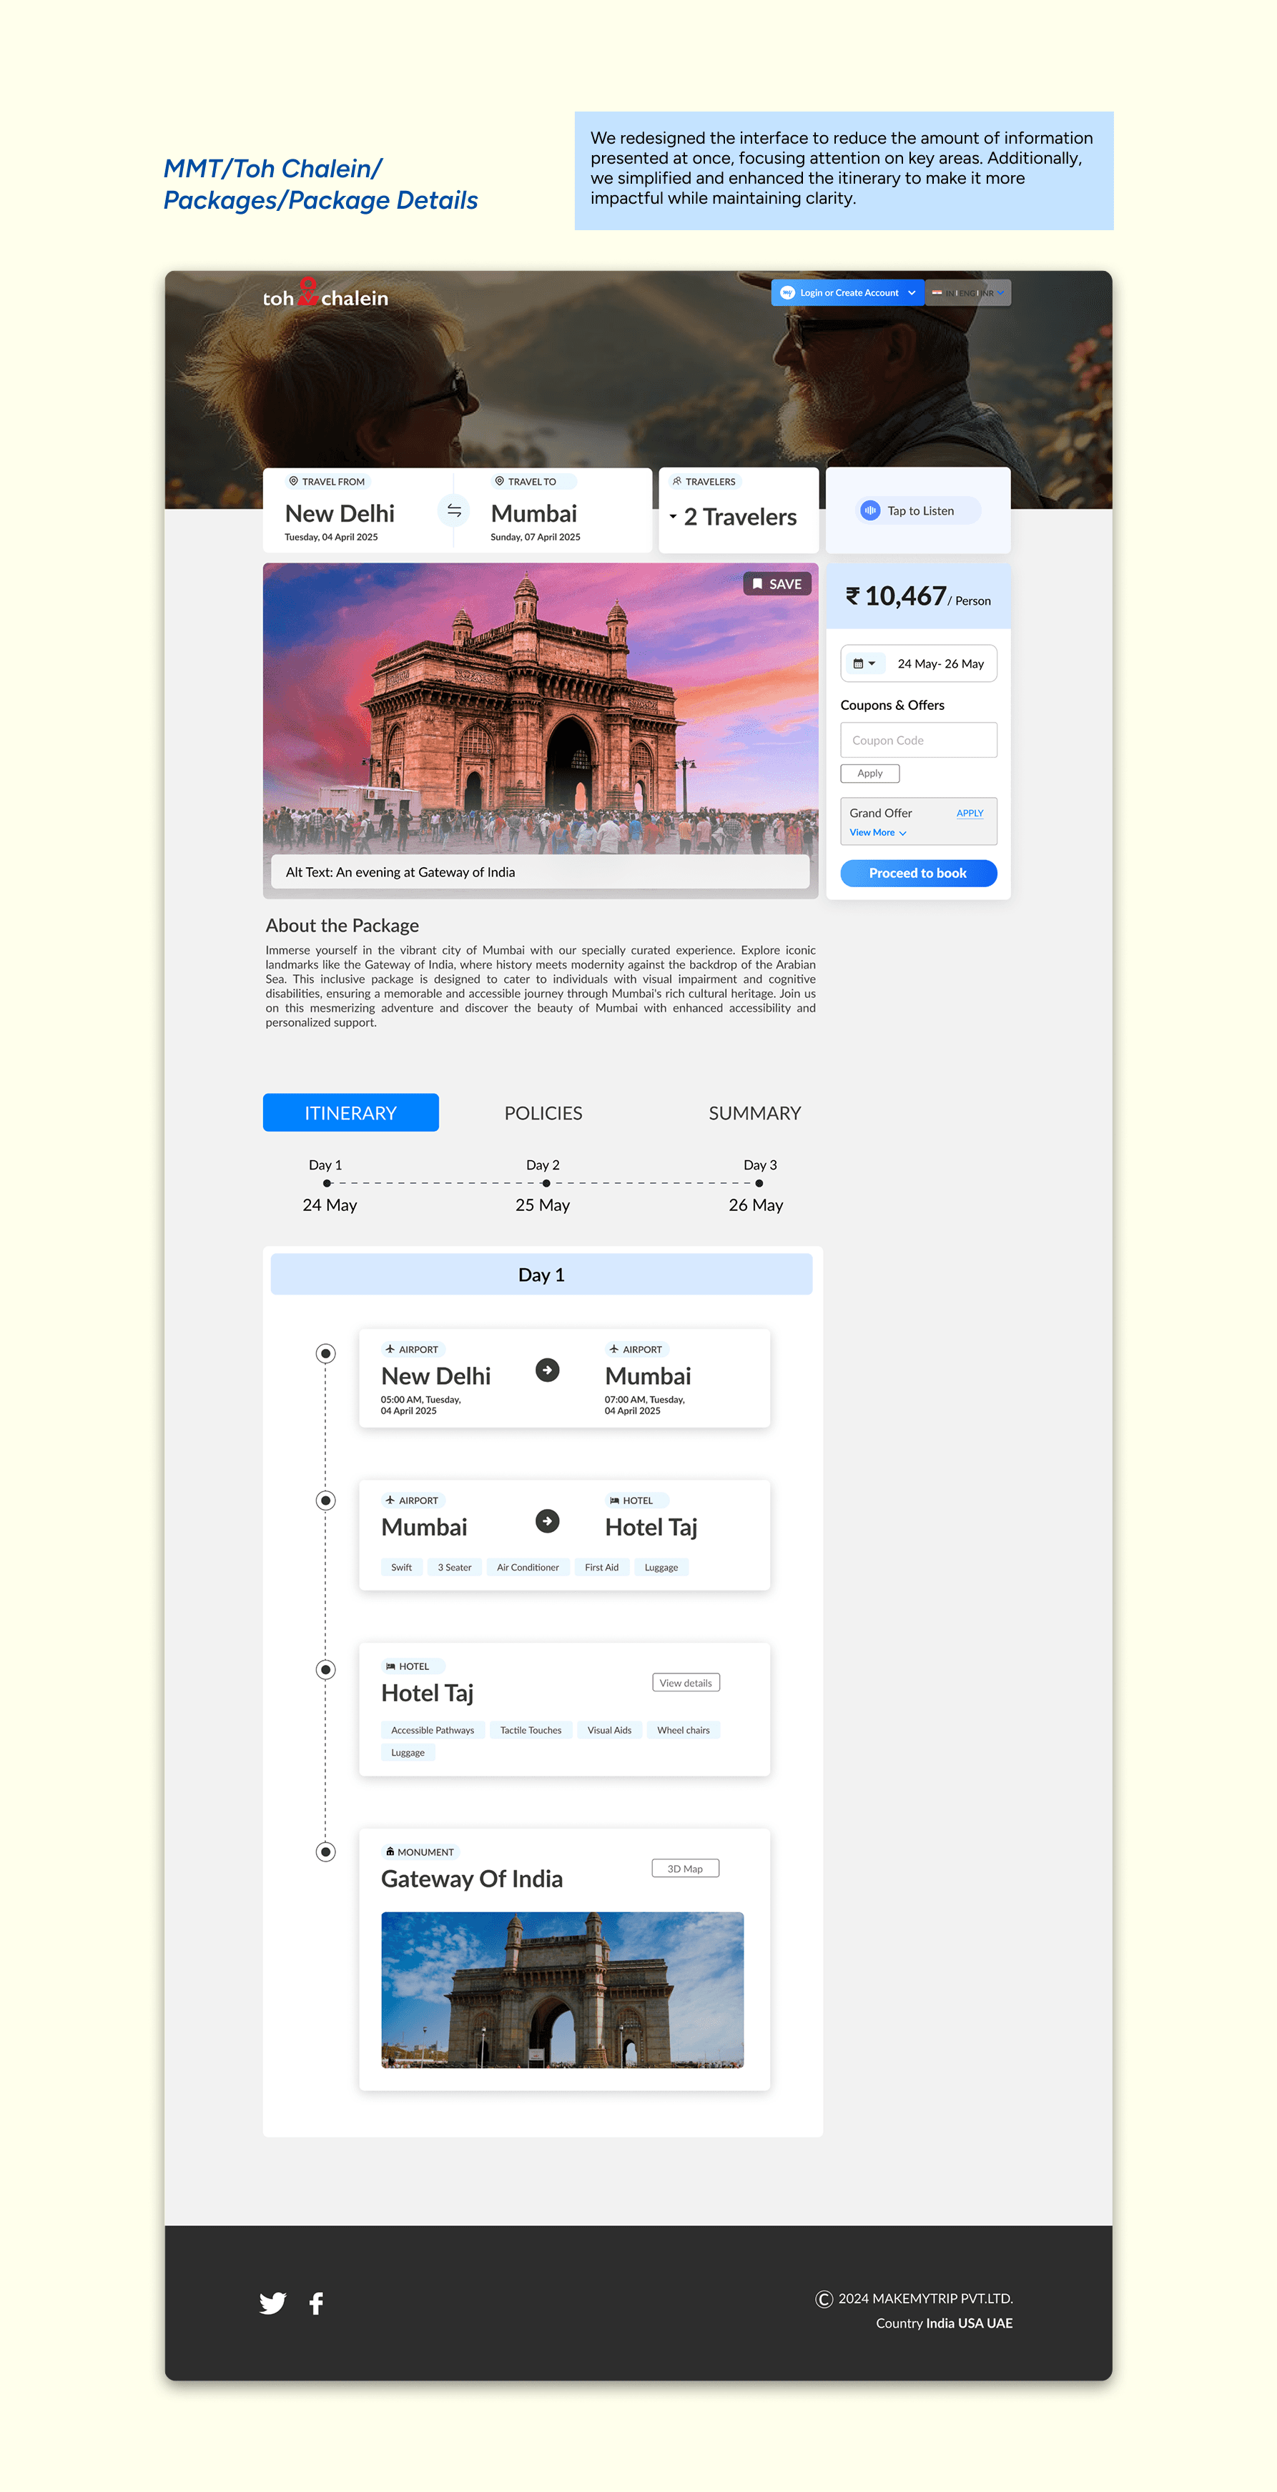Open the Facebook link in footer
The height and width of the screenshot is (2492, 1277).
tap(316, 2303)
